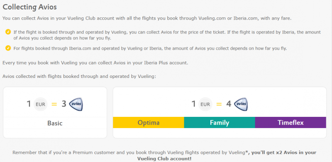Click the bold x2 Avios Premium reminder text

click(x=227, y=155)
